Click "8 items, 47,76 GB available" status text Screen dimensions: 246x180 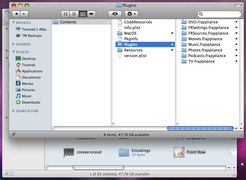tap(126, 135)
